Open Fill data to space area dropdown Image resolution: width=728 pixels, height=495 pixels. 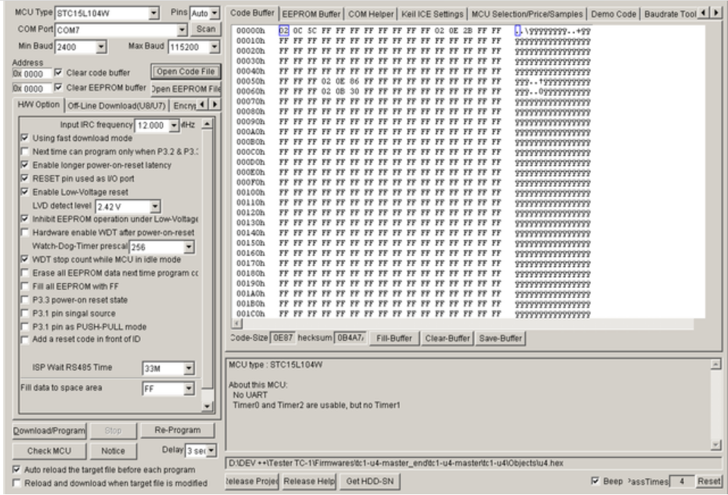(189, 389)
